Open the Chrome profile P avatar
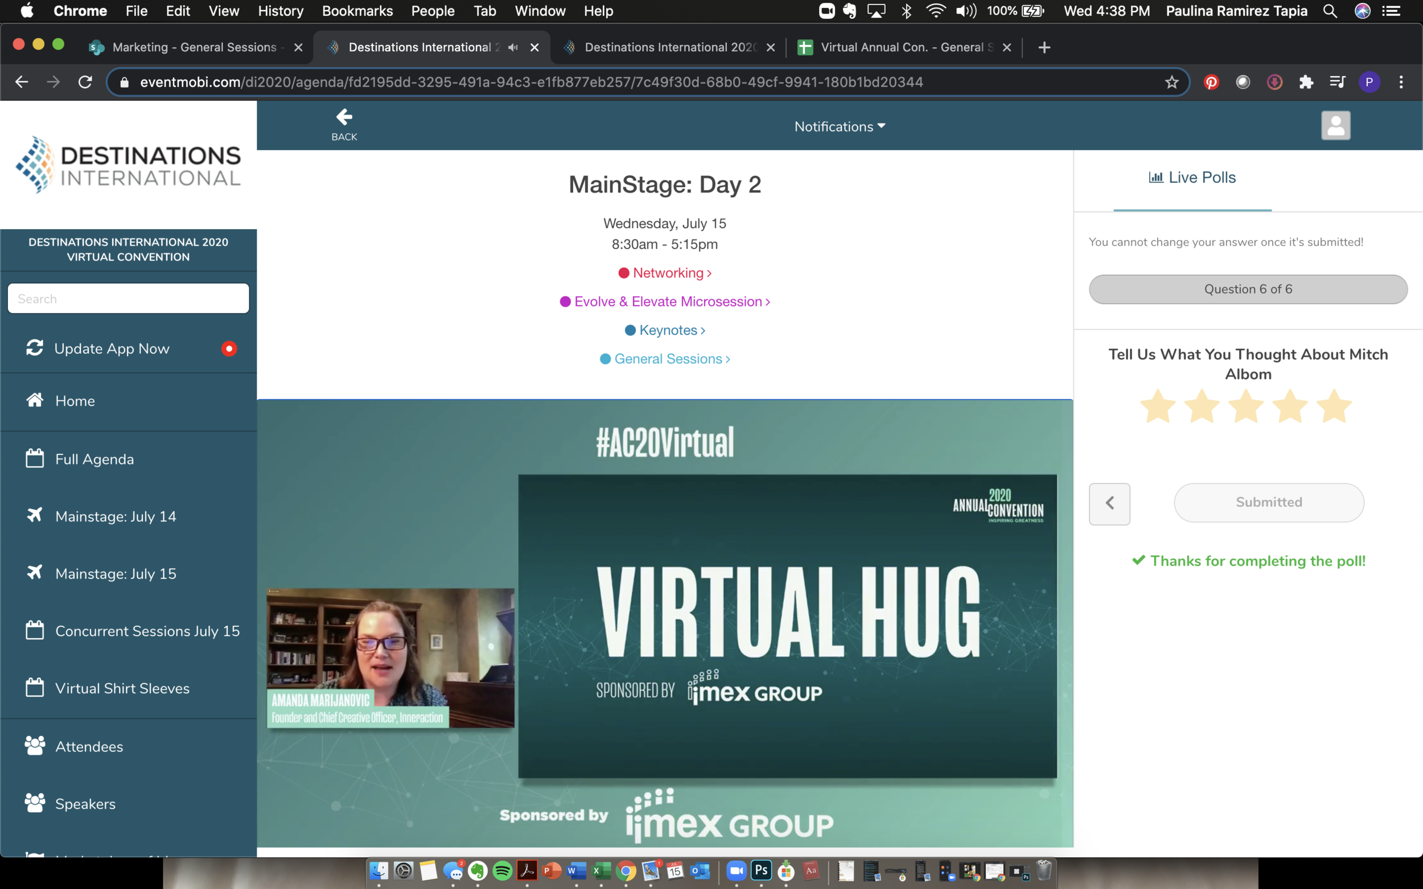1423x889 pixels. (x=1368, y=82)
